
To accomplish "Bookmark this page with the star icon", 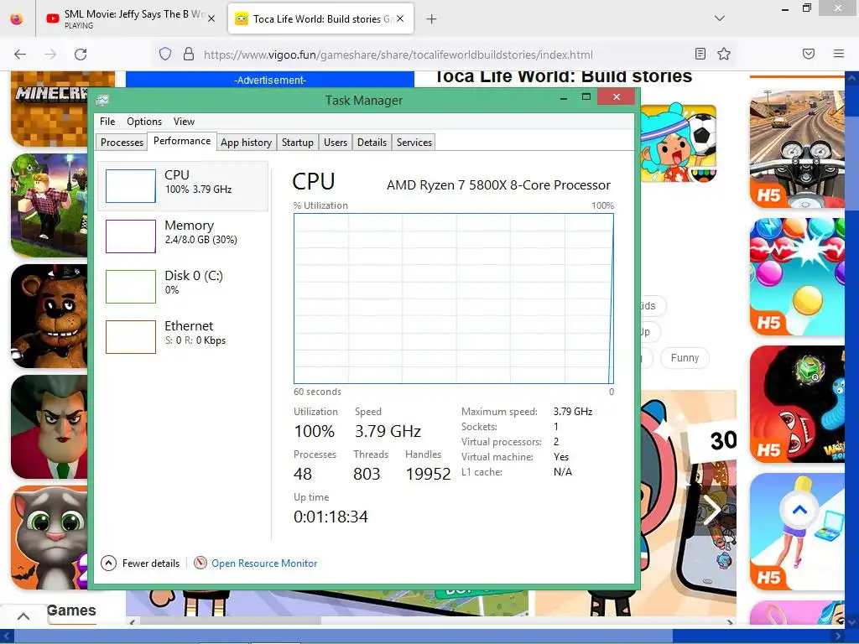I will [724, 54].
